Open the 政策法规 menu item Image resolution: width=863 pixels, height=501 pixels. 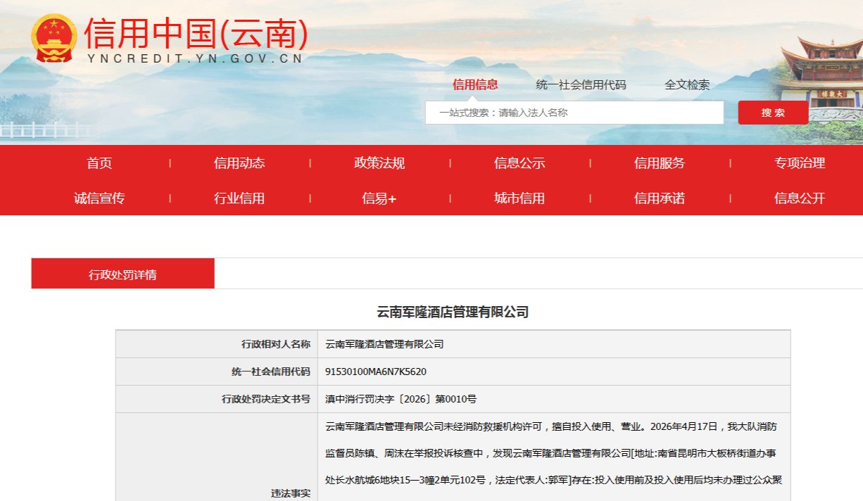tap(379, 163)
